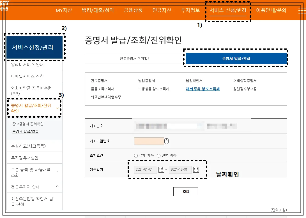Switch to the 증명서 발급/조회 tab
Viewport: 306px width, 218px height.
(236, 59)
